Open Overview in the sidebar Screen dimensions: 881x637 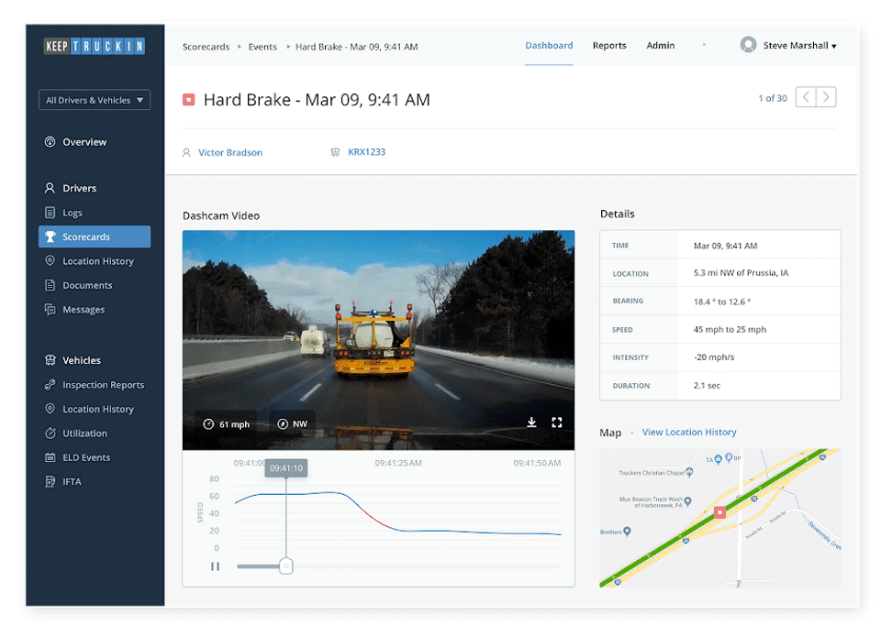84,142
